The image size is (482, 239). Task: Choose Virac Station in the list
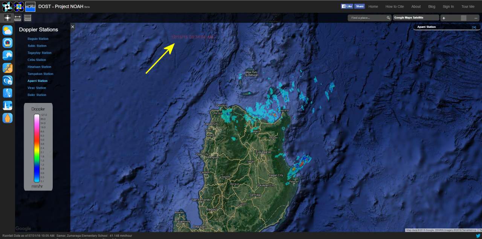37,88
